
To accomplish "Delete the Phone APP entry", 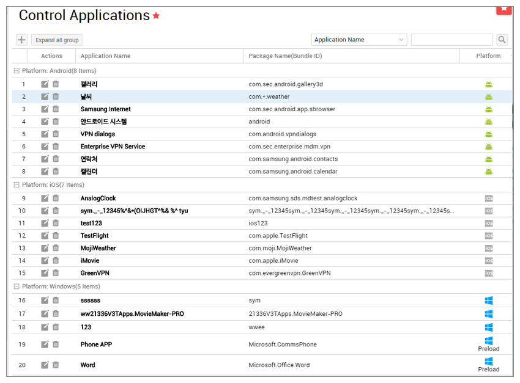I will tap(56, 345).
